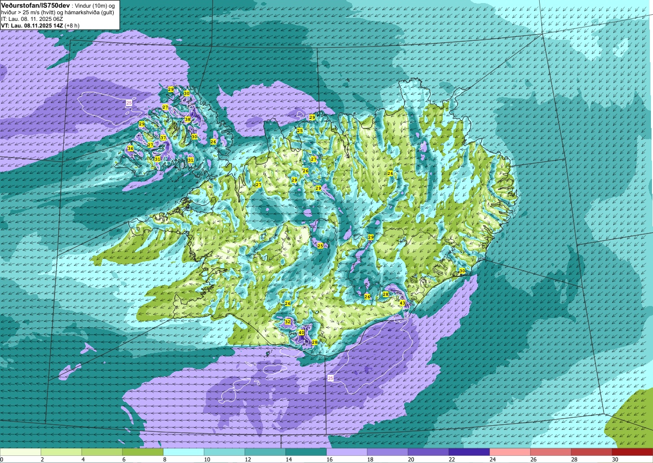Select the 'IT: Lau. 08. 11. 2025 06Z' line

coord(32,19)
